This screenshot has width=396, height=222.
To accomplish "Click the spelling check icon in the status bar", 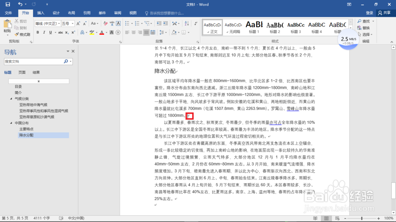I will pos(61,218).
